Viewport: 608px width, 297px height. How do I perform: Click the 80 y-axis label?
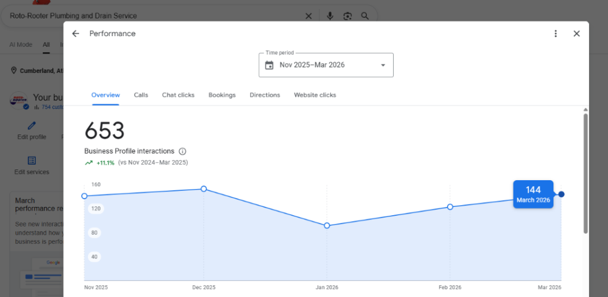pyautogui.click(x=96, y=233)
